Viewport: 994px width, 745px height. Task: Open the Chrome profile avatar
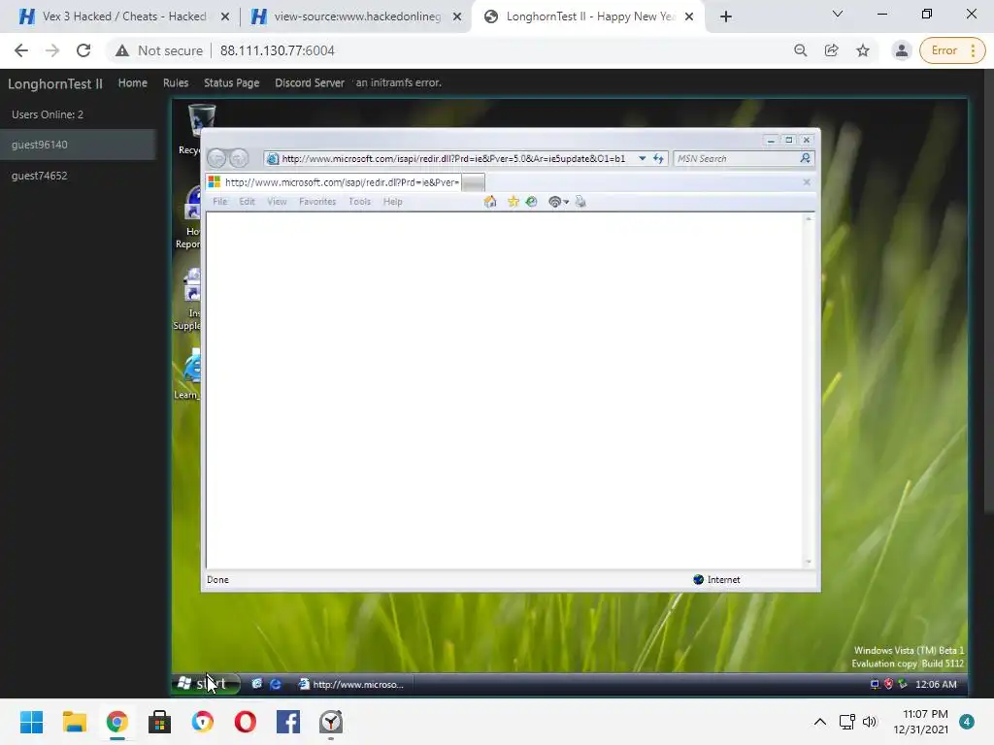click(x=901, y=50)
